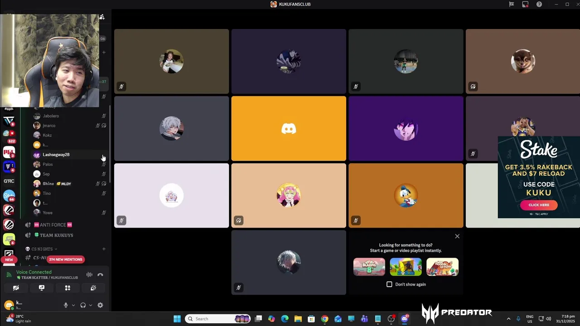580x326 pixels.
Task: Click the CLICK HERE Stake ad button
Action: click(x=539, y=205)
